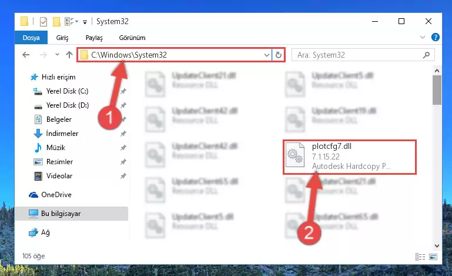Viewport: 452px width, 276px height.
Task: Unpin Müzik using its pin icon
Action: 123,148
